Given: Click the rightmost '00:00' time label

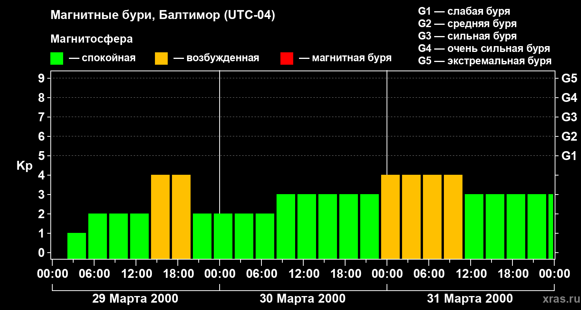Looking at the screenshot, I should (554, 274).
